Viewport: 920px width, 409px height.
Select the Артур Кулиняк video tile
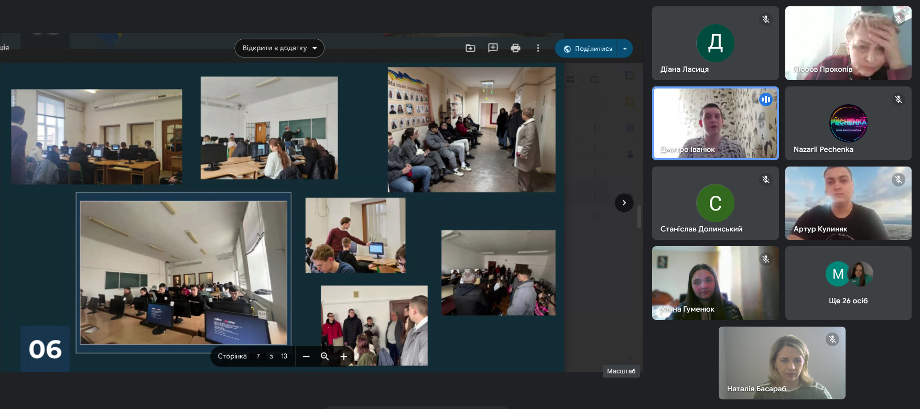tap(848, 203)
